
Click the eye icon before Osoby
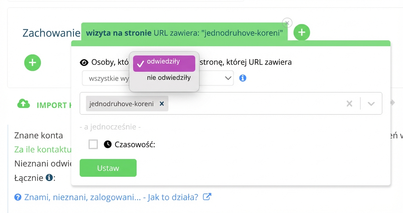(x=84, y=62)
